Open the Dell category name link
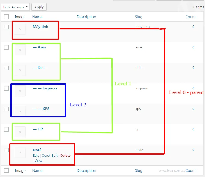The image size is (205, 177). pyautogui.click(x=39, y=68)
